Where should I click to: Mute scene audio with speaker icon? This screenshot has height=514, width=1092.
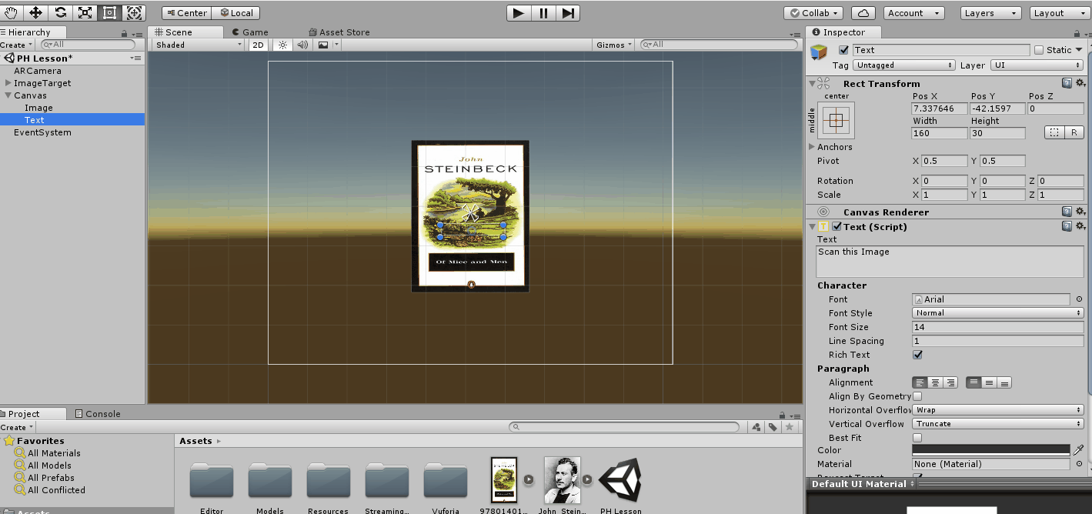[302, 45]
